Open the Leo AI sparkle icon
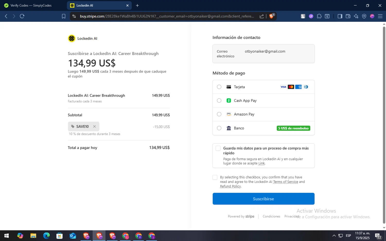 coord(356,16)
